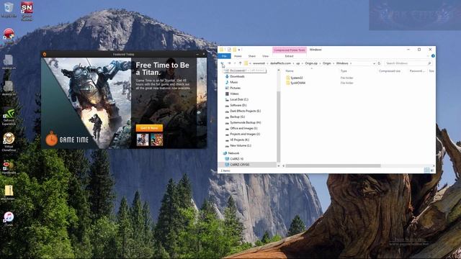Sort by the Password column header
The height and width of the screenshot is (259, 461).
[417, 71]
